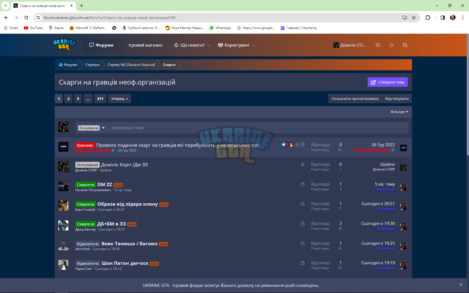The width and height of the screenshot is (469, 293).
Task: Go to page 2
Action: 68,99
